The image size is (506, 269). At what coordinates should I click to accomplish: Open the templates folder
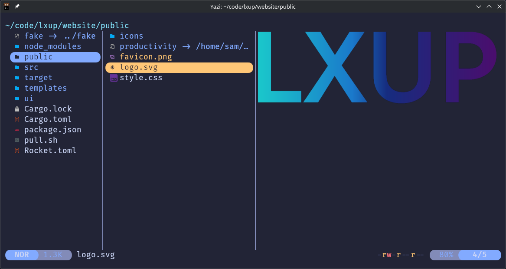[x=46, y=88]
